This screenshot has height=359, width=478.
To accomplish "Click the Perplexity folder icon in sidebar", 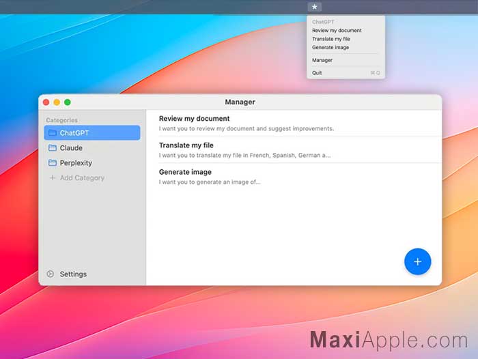I will pyautogui.click(x=53, y=162).
